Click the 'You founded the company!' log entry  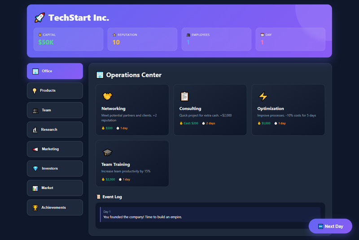pos(210,214)
